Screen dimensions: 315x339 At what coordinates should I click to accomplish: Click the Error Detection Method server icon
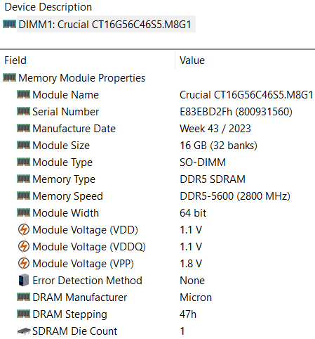tap(23, 280)
